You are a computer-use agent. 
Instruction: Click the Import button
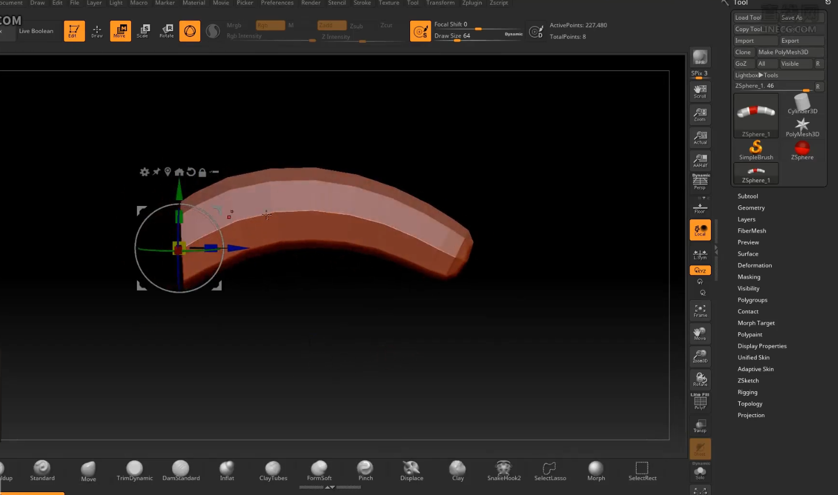pos(755,40)
